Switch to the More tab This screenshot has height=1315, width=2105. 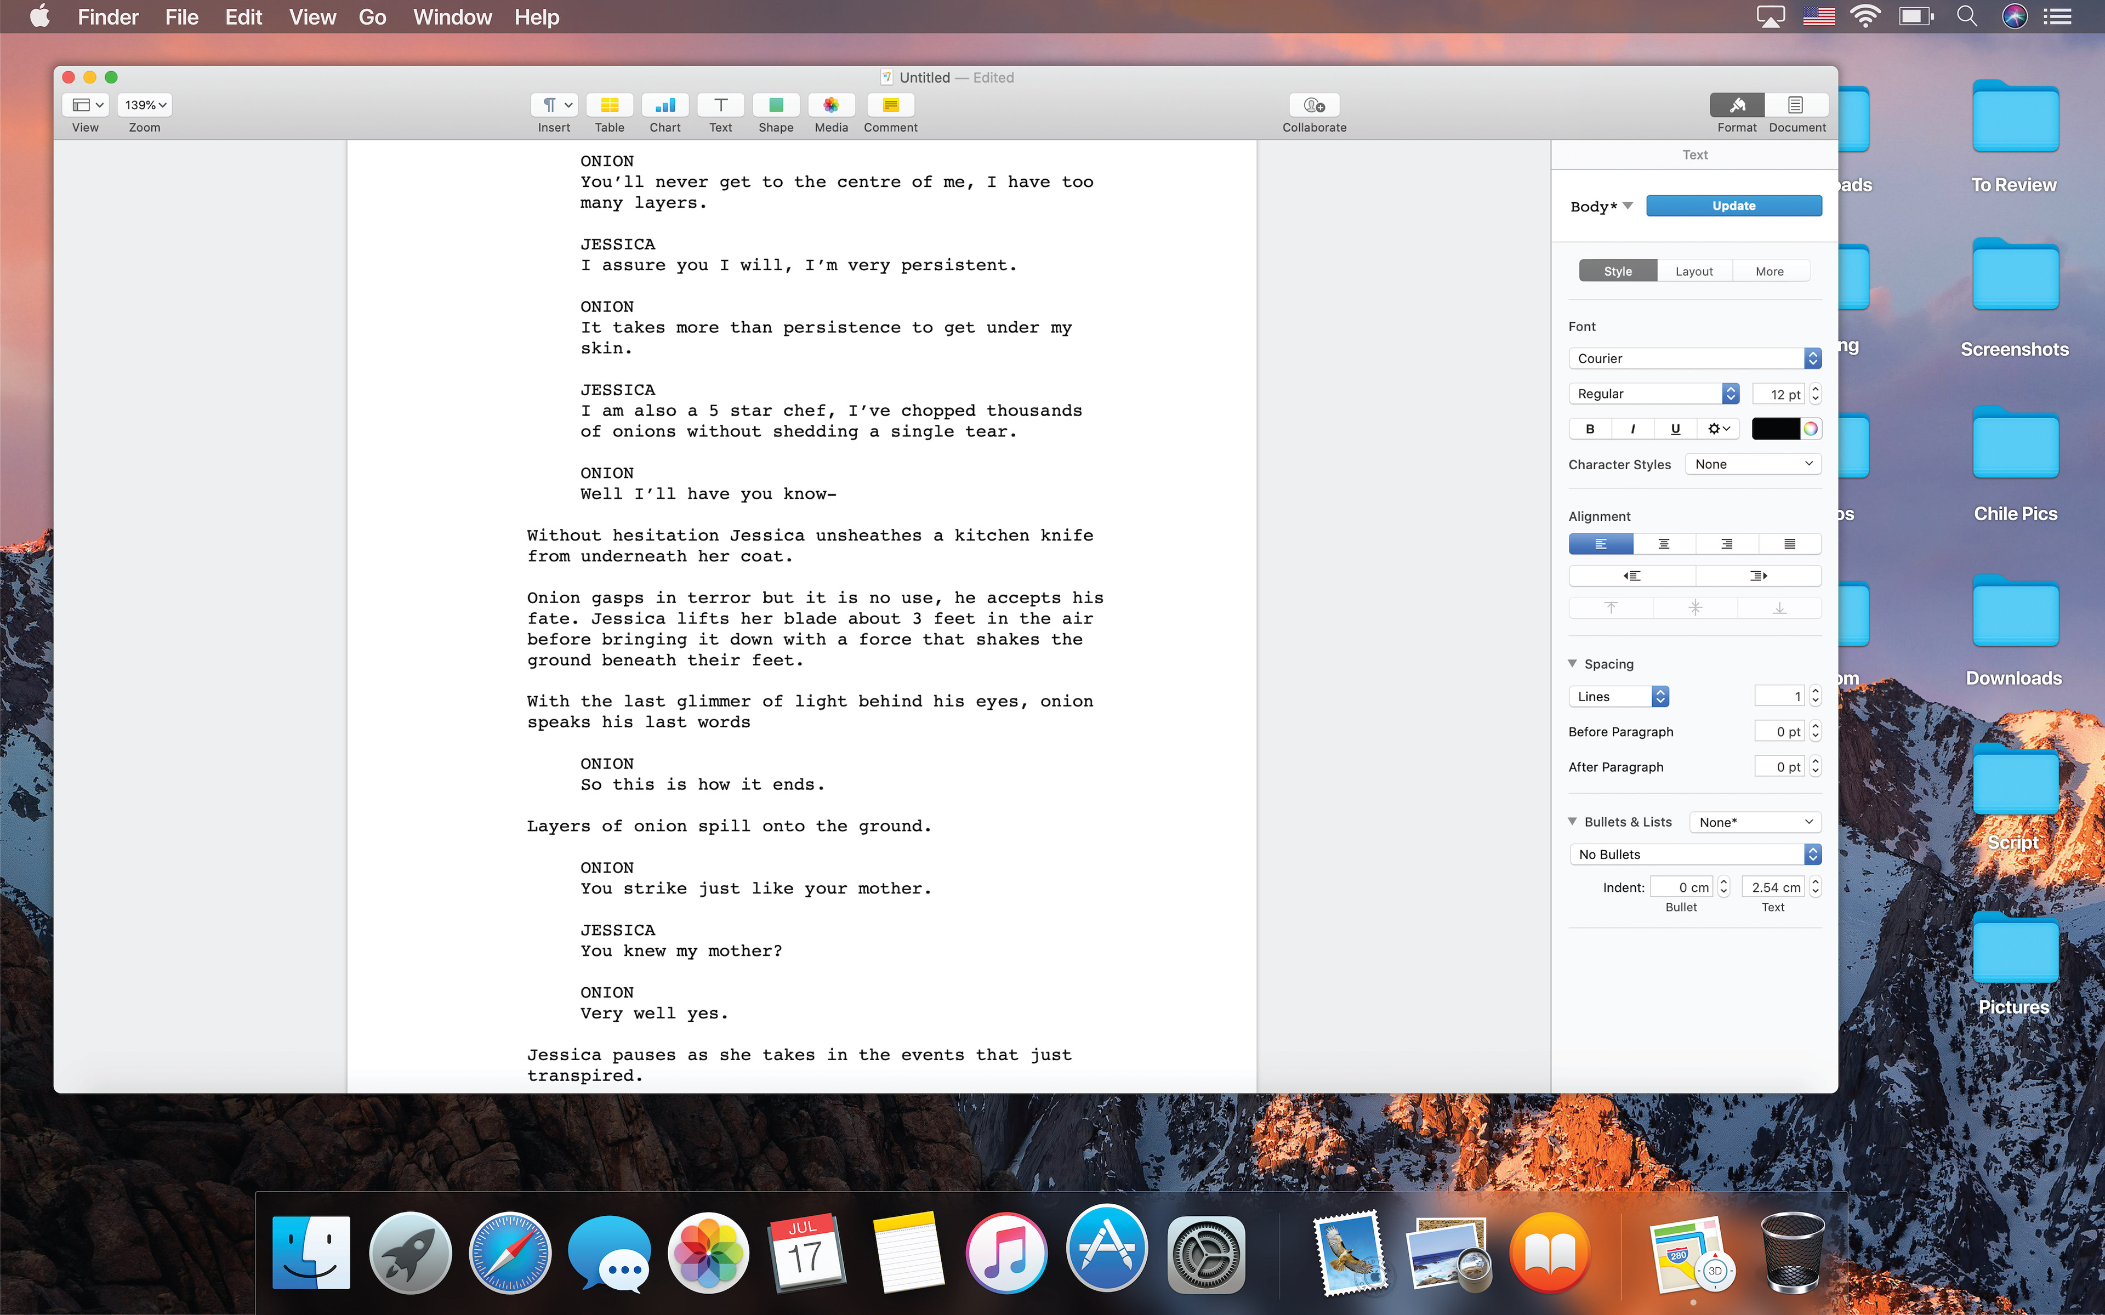(x=1770, y=271)
